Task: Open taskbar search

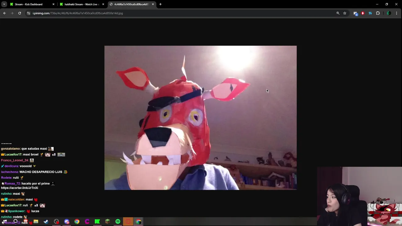Action: tap(15, 222)
